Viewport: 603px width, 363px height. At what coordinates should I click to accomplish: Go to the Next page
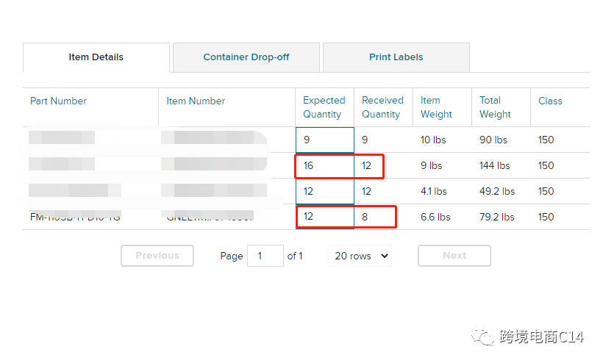pyautogui.click(x=454, y=256)
